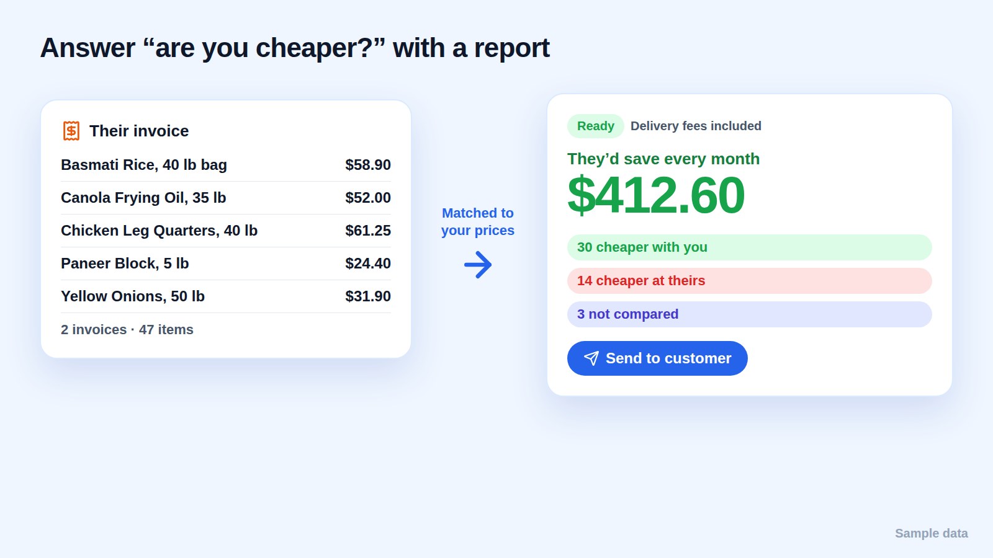Click the 'Matched to your prices' label
The width and height of the screenshot is (993, 558).
(478, 222)
